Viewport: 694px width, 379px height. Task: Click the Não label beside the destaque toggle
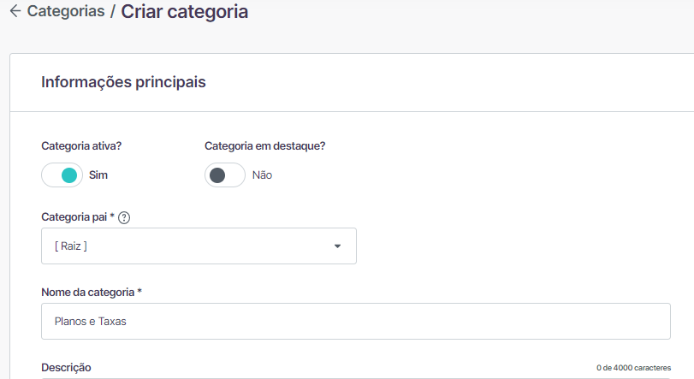(x=262, y=175)
